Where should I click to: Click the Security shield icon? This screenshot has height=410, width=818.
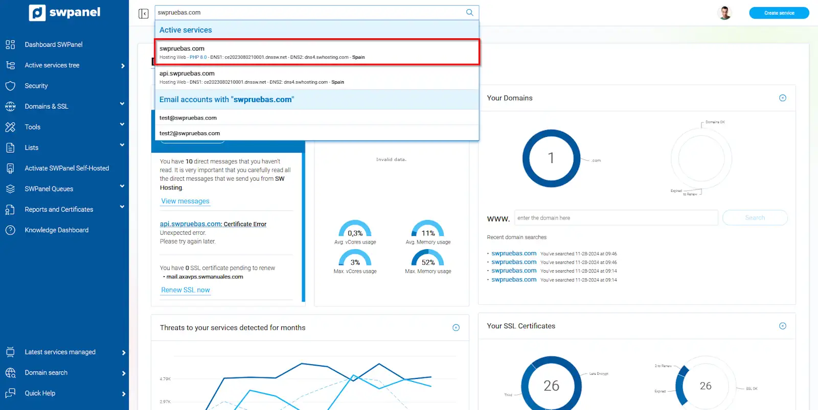10,86
